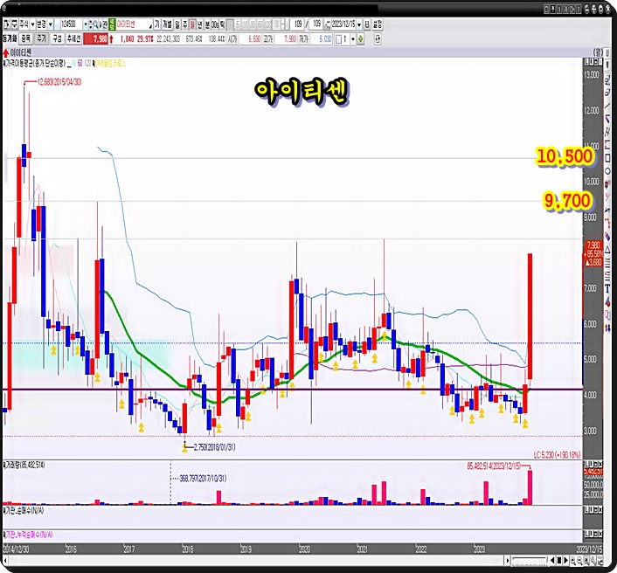Image resolution: width=617 pixels, height=573 pixels.
Task: Toggle the checkbox beside the number 1
Action: [338, 39]
